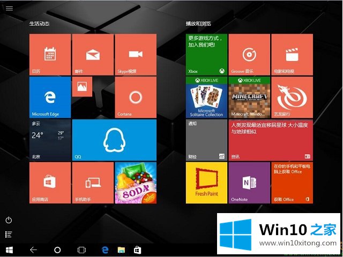Click the power button icon
Screen dimensions: 343x257
click(9, 220)
